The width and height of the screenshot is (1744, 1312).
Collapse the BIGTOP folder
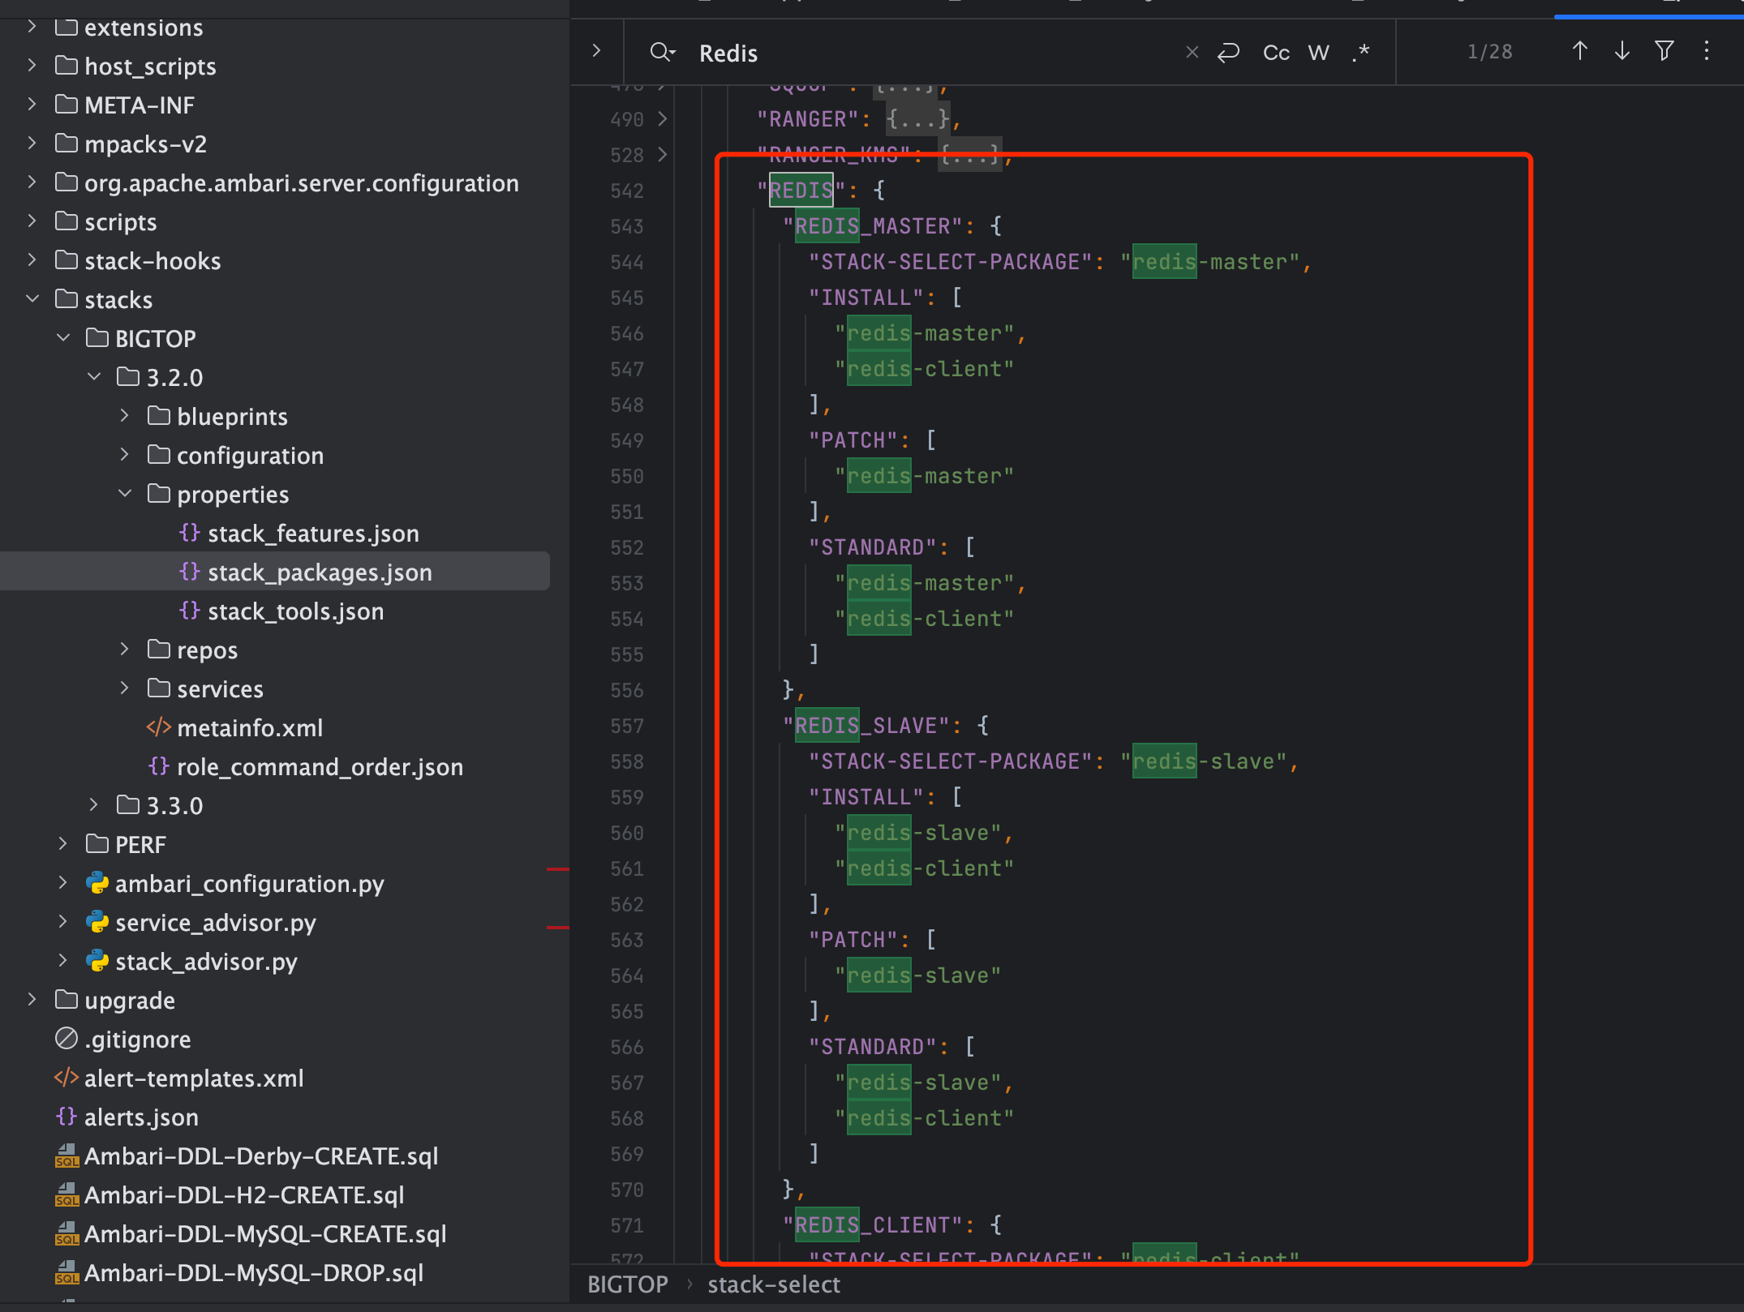63,338
